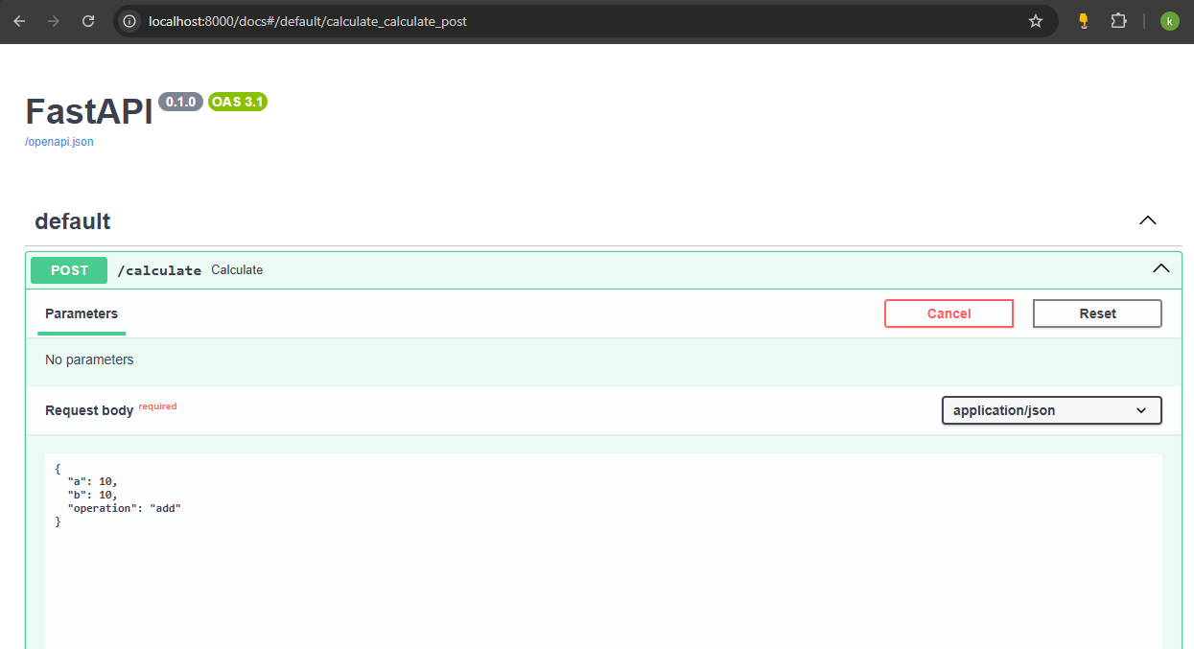This screenshot has width=1194, height=649.
Task: Click the default section heading
Action: (73, 221)
